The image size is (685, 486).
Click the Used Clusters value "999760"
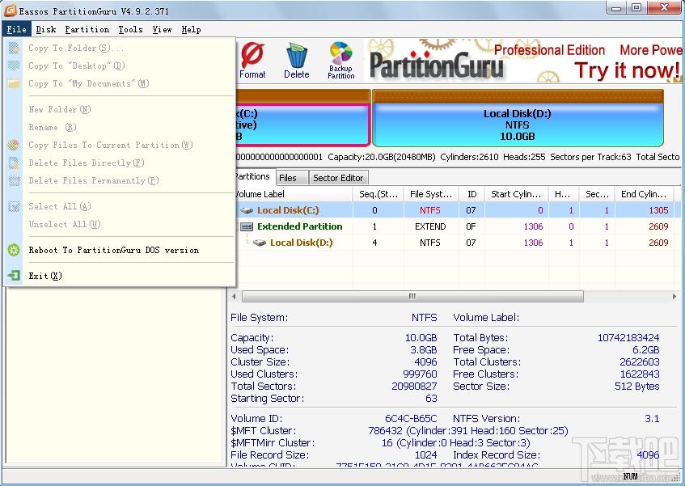click(x=420, y=374)
